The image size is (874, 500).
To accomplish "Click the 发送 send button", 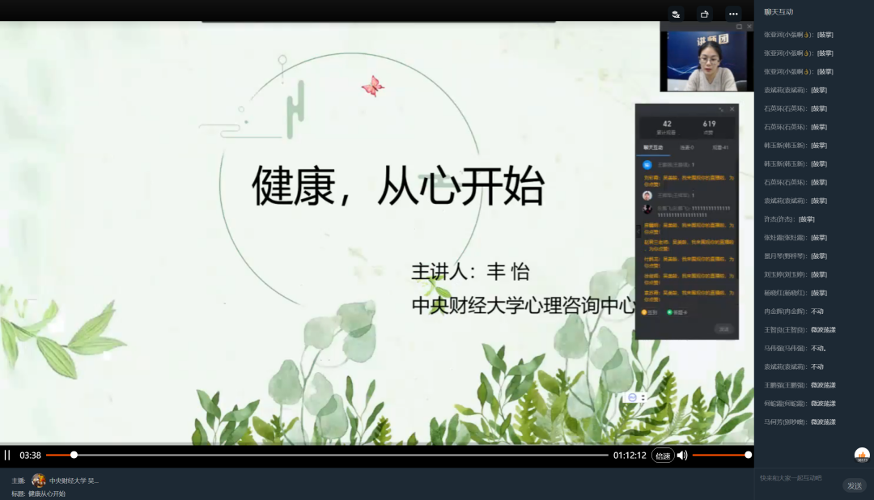I will (855, 486).
